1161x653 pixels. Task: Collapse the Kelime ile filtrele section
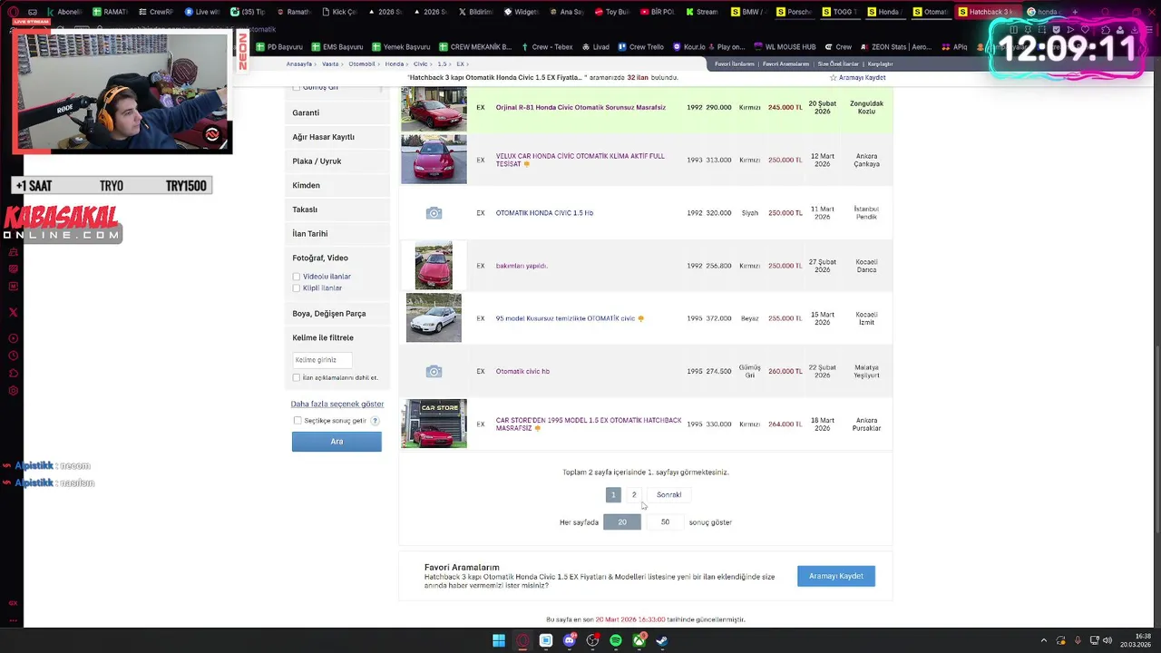(x=337, y=337)
